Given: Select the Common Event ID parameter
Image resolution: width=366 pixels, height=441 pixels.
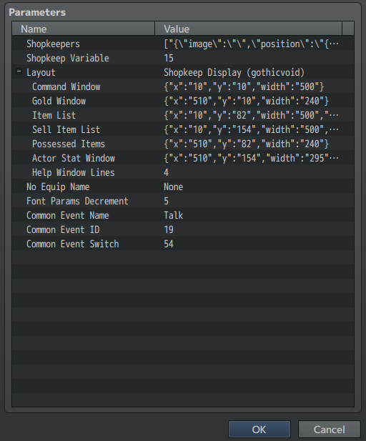Looking at the screenshot, I should pos(63,229).
